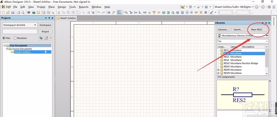Click the Undo arrow icon
277x117 pixels.
pyautogui.click(x=99, y=12)
